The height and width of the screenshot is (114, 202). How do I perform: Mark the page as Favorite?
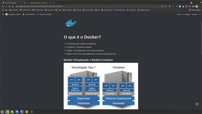click(194, 14)
